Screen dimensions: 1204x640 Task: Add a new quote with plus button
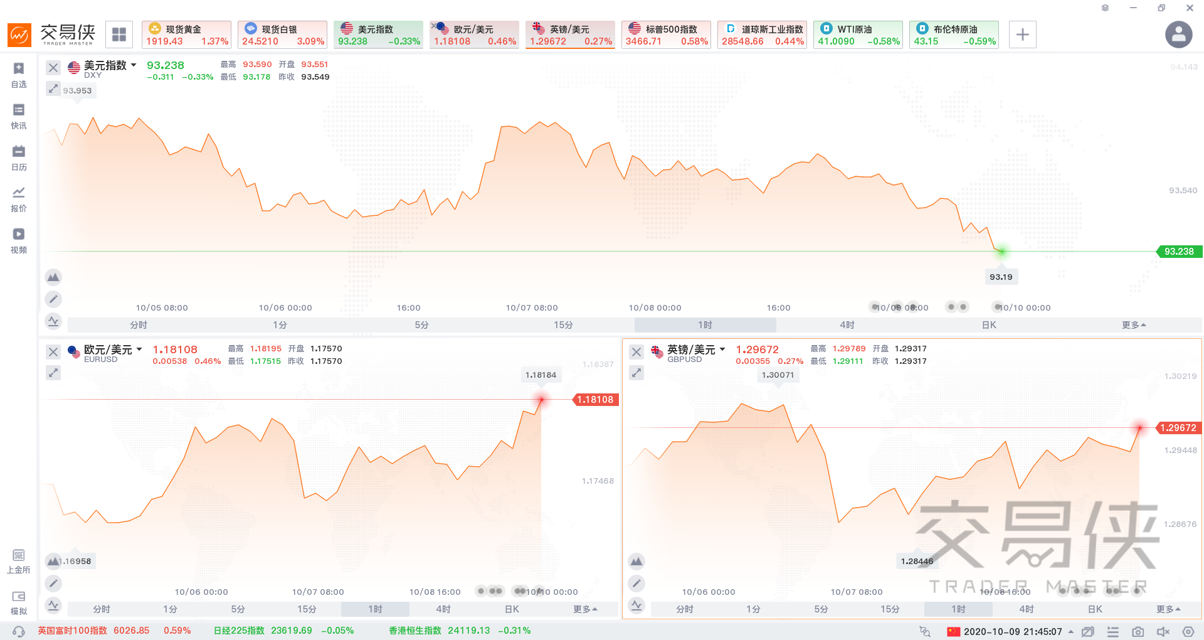point(1022,35)
